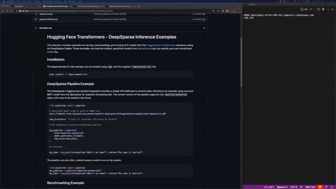
Task: Open the README.md outline list icon
Action: point(36,28)
